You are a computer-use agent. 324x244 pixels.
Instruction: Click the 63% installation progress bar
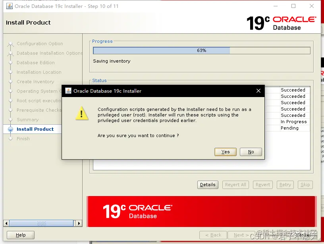click(x=201, y=50)
